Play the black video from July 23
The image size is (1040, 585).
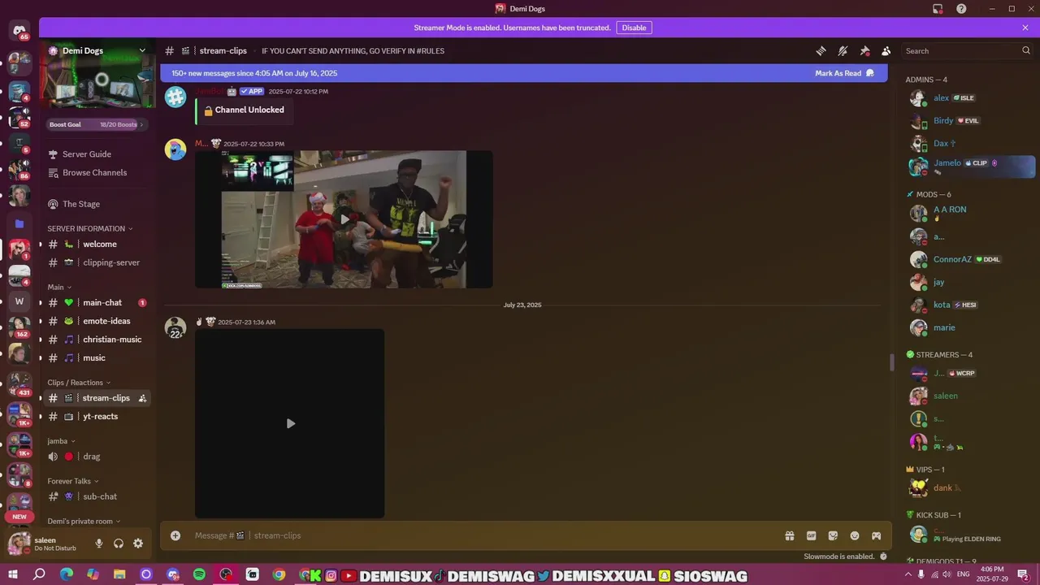(x=290, y=423)
